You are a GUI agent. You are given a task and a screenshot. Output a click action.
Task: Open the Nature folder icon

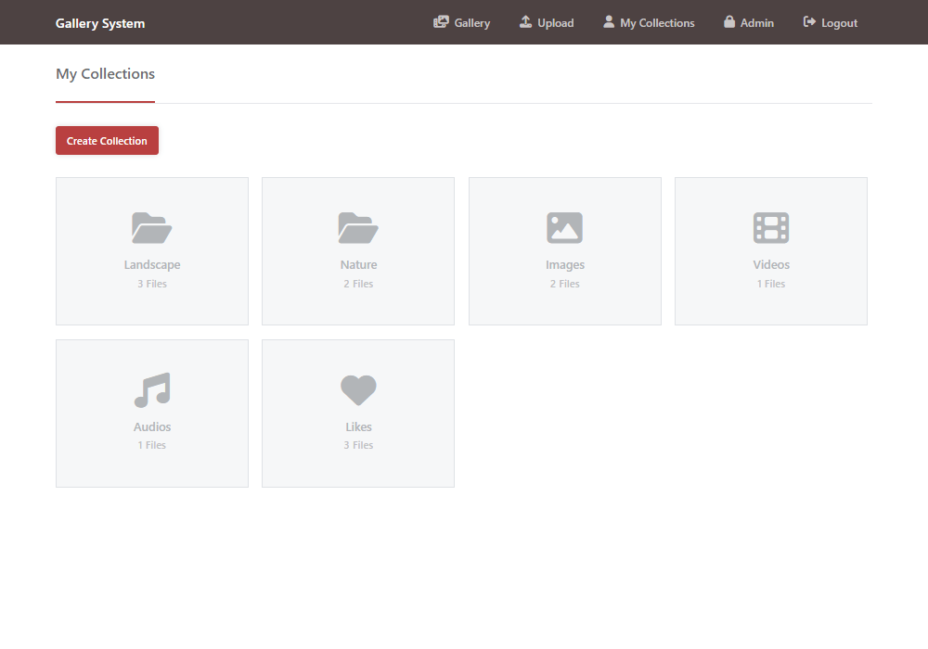[x=358, y=227]
